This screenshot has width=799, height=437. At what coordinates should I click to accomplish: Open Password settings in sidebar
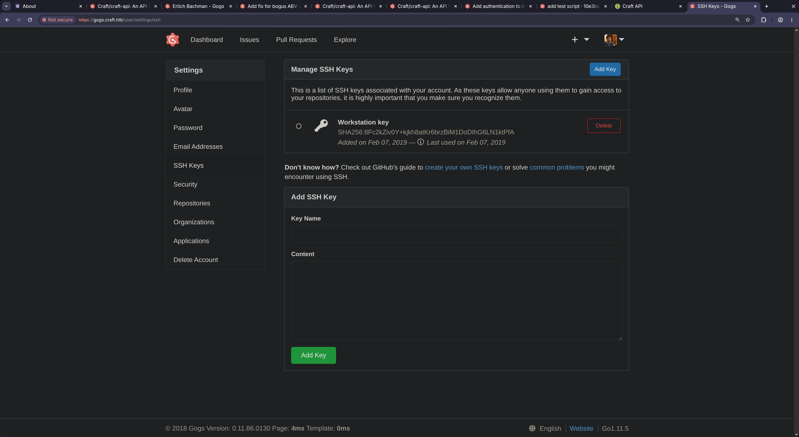(x=215, y=128)
